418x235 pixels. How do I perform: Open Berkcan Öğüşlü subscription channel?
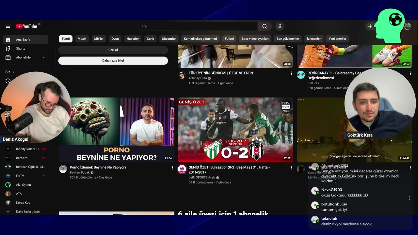coord(25,167)
